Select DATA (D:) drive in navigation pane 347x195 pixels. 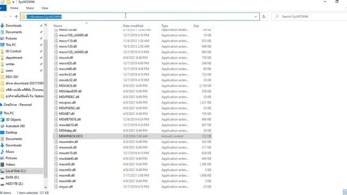[12, 177]
